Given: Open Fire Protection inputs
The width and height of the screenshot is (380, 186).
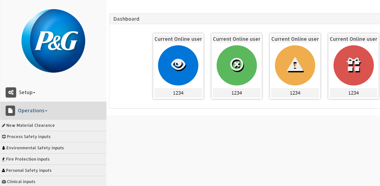Looking at the screenshot, I should tap(53, 159).
